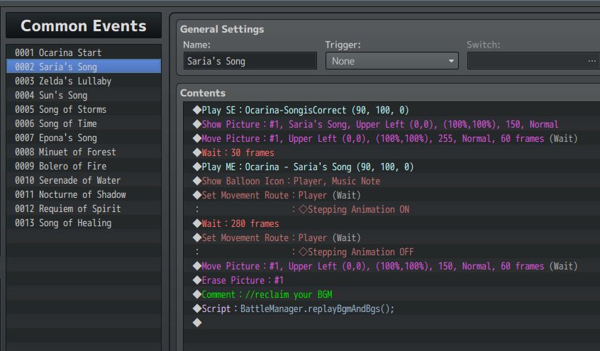Select the Erase Picture #1 command
The image size is (600, 351).
tap(391, 280)
